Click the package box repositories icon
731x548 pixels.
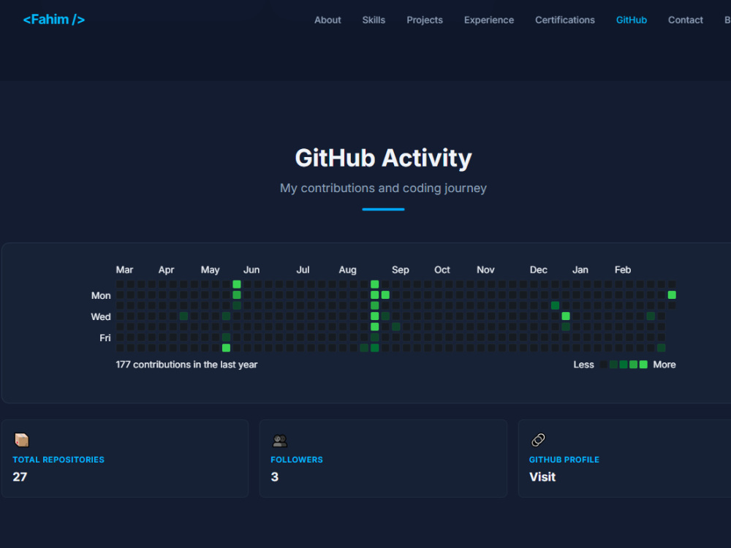click(21, 440)
